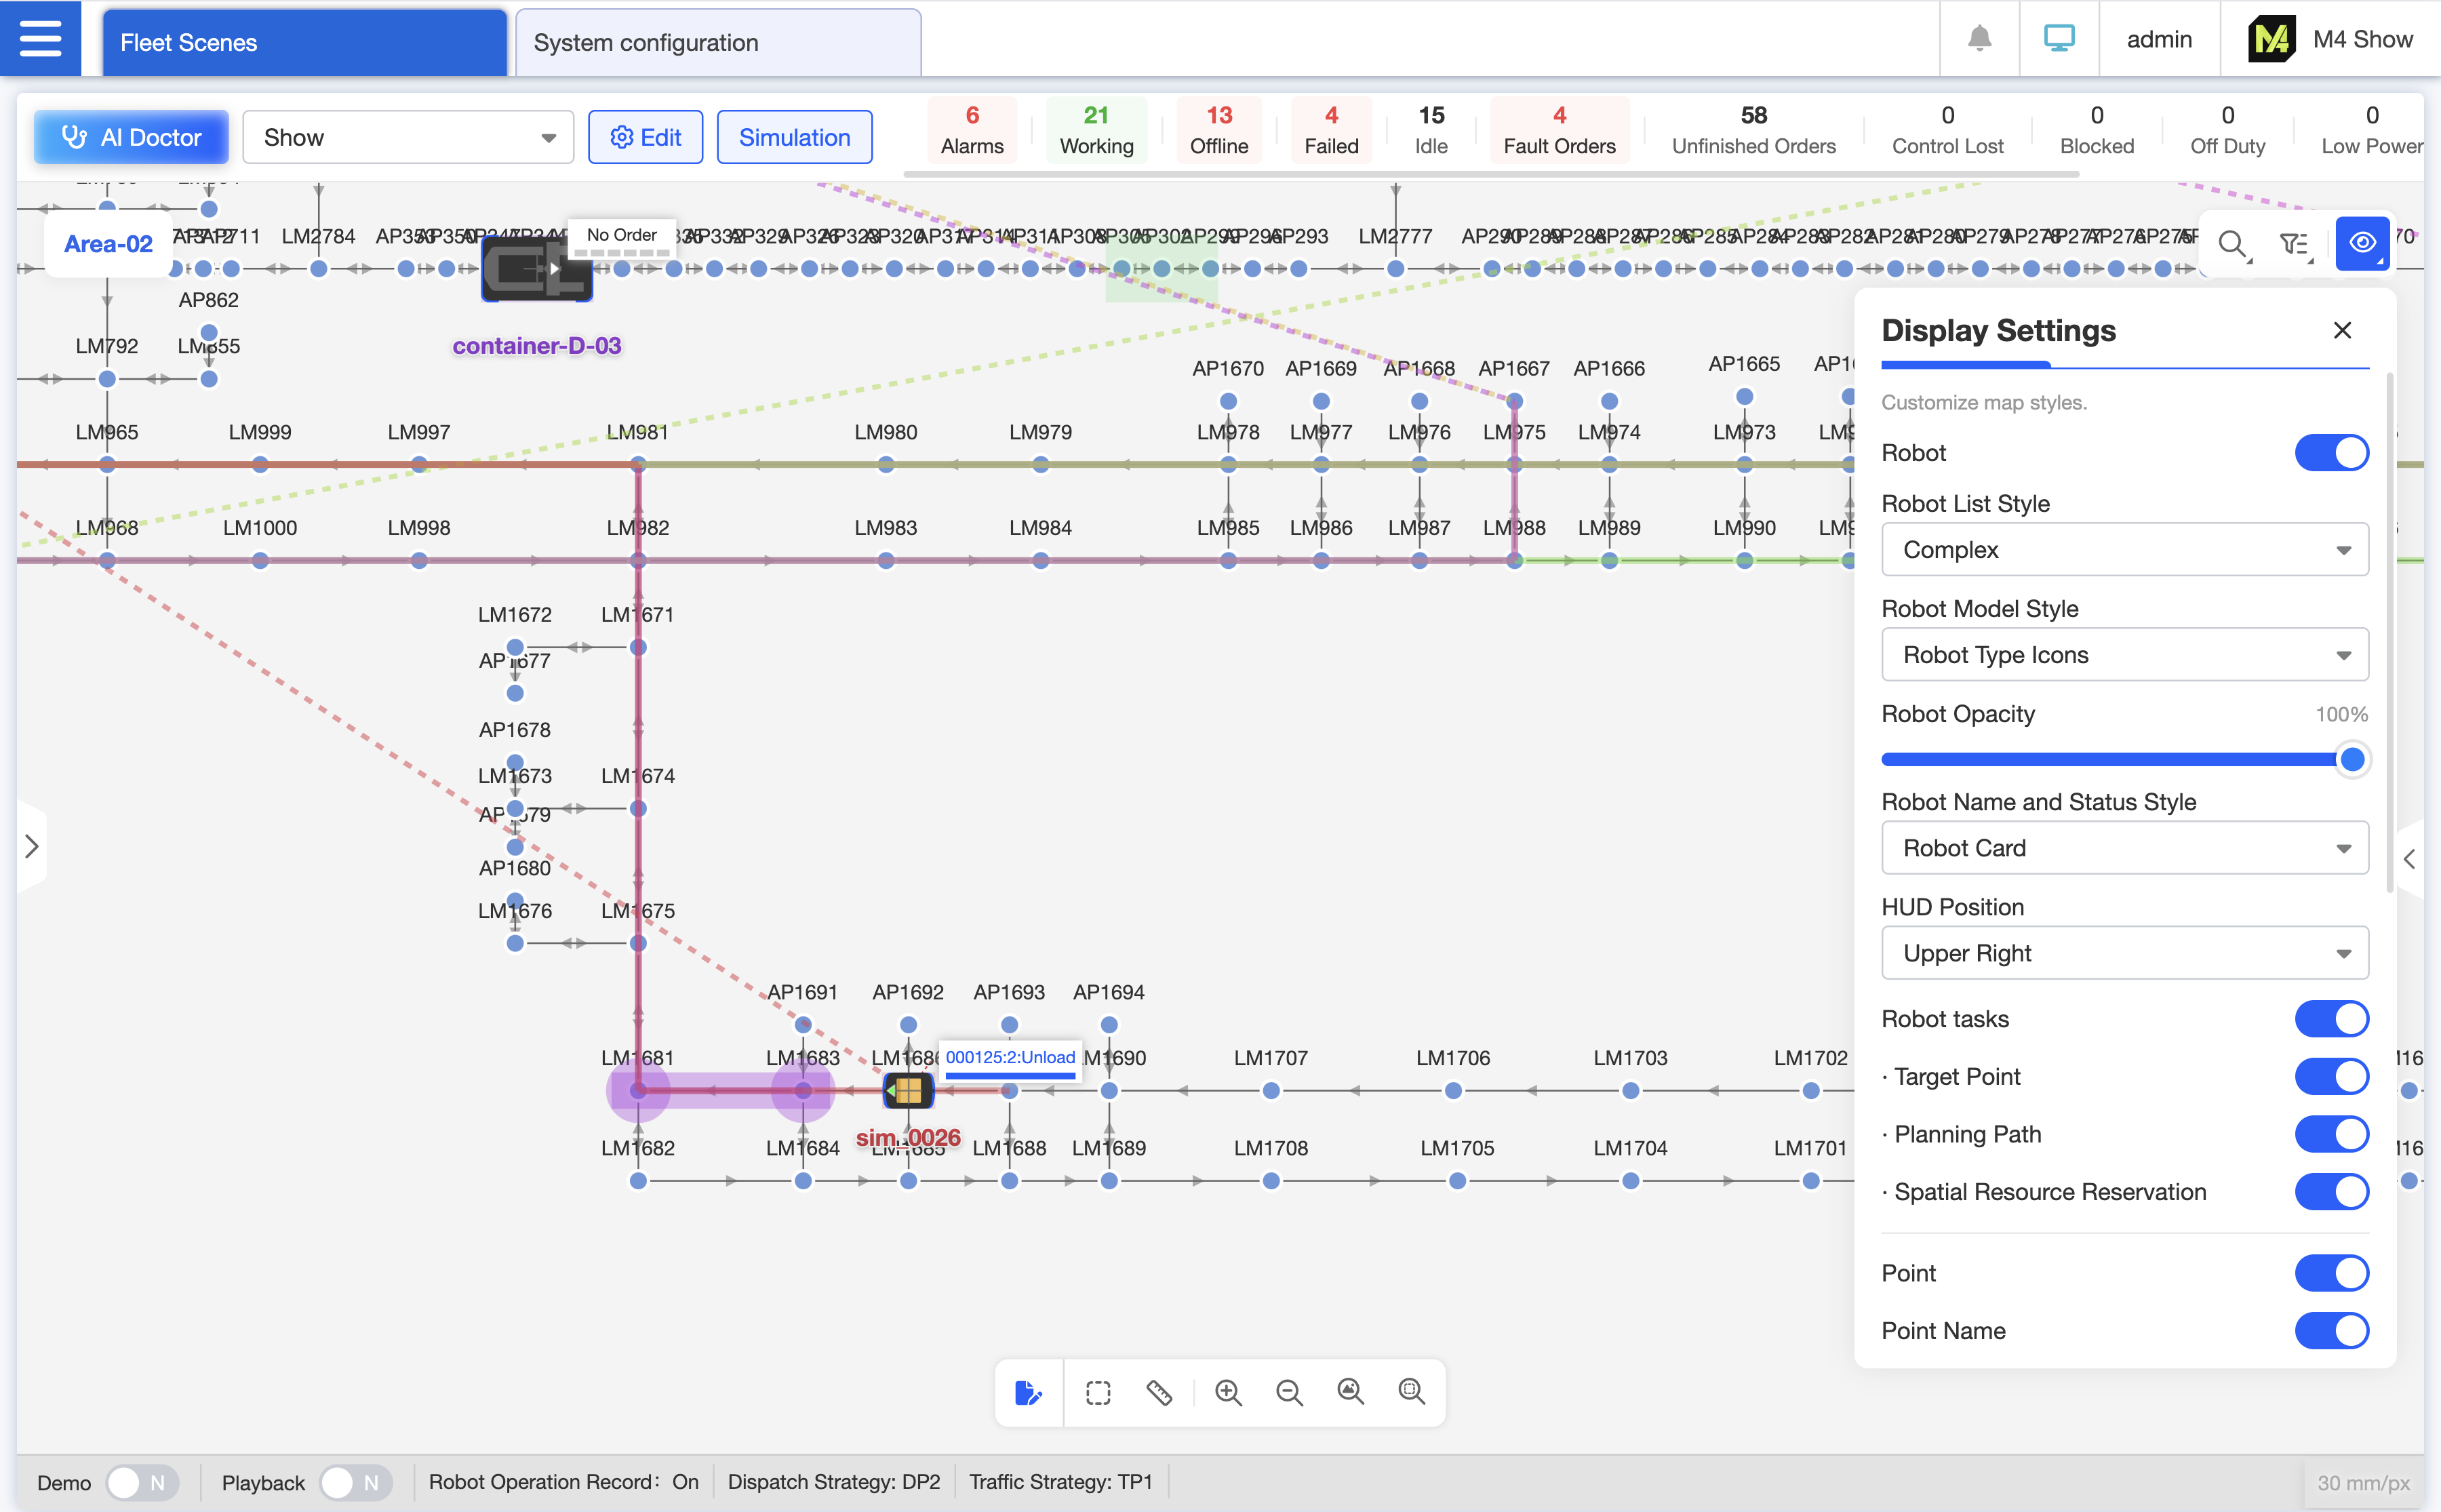Toggle the Planning Path switch off
The width and height of the screenshot is (2441, 1512).
tap(2331, 1134)
